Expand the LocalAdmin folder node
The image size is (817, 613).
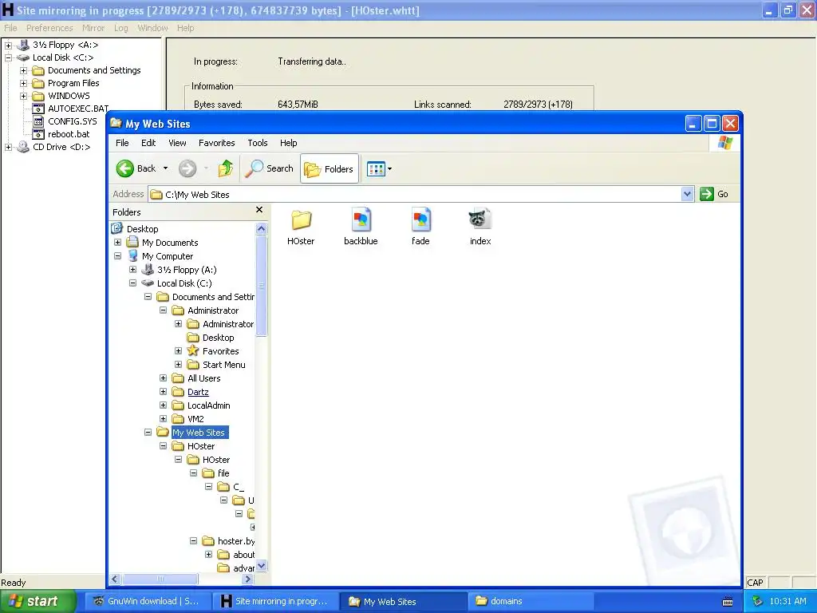pos(163,405)
